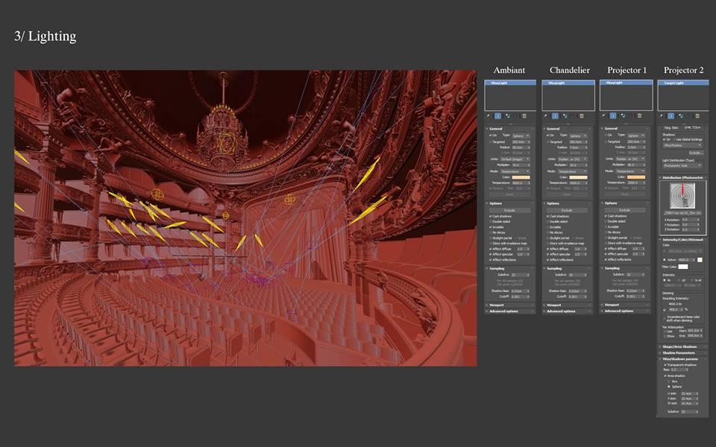Select the Make Unique icon in Projector 1 panel

pyautogui.click(x=624, y=115)
